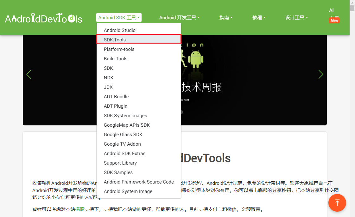Select Android Framework Source Code entry
The height and width of the screenshot is (217, 355).
139,182
